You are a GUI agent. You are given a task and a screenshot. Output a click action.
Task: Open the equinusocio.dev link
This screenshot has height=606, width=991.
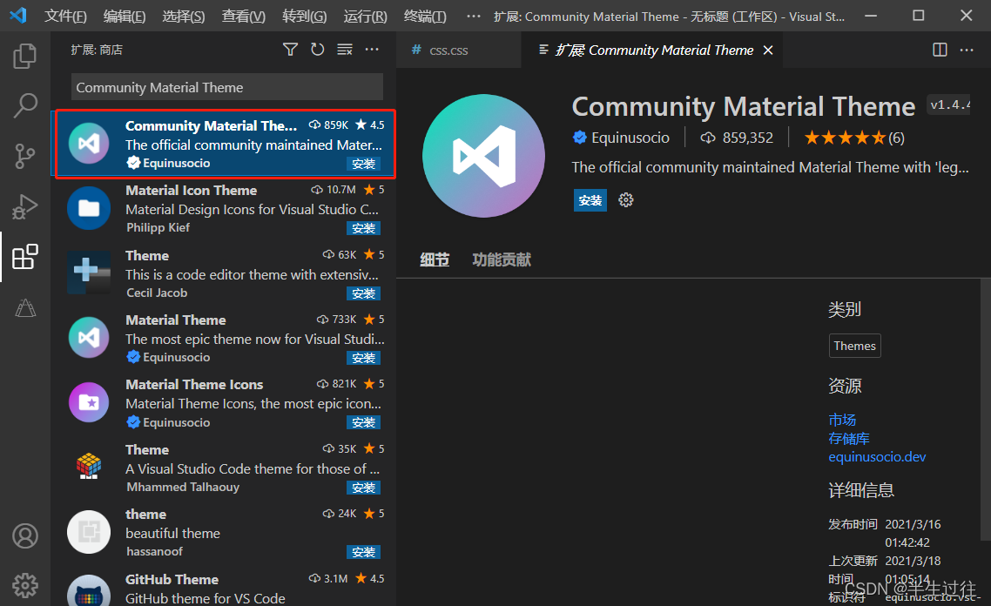[877, 457]
